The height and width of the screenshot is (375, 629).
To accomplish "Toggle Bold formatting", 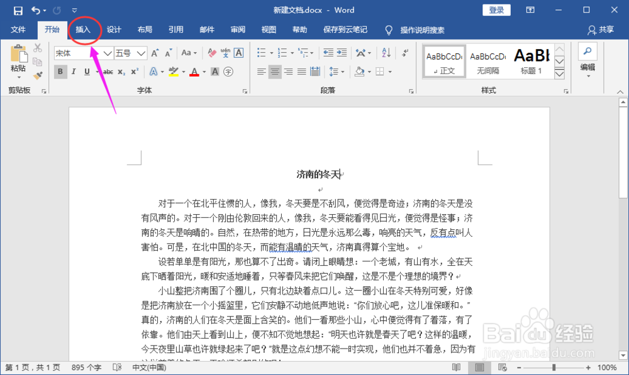I will (60, 72).
